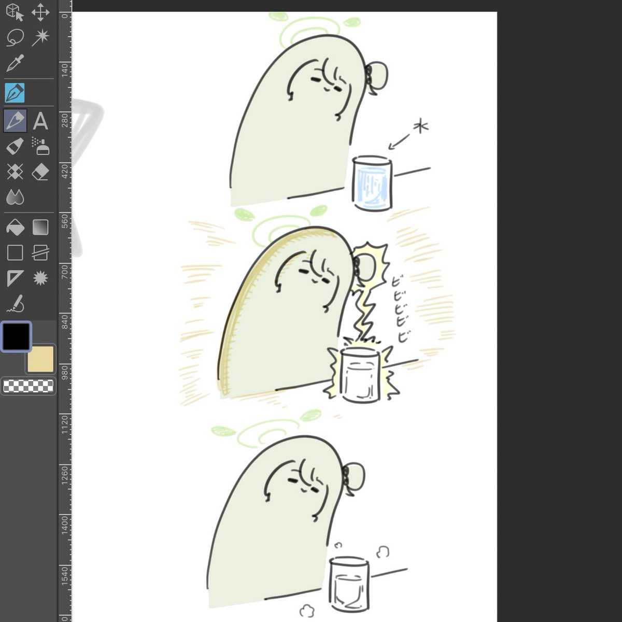Select the Pencil tool
This screenshot has height=622, width=622.
click(15, 121)
